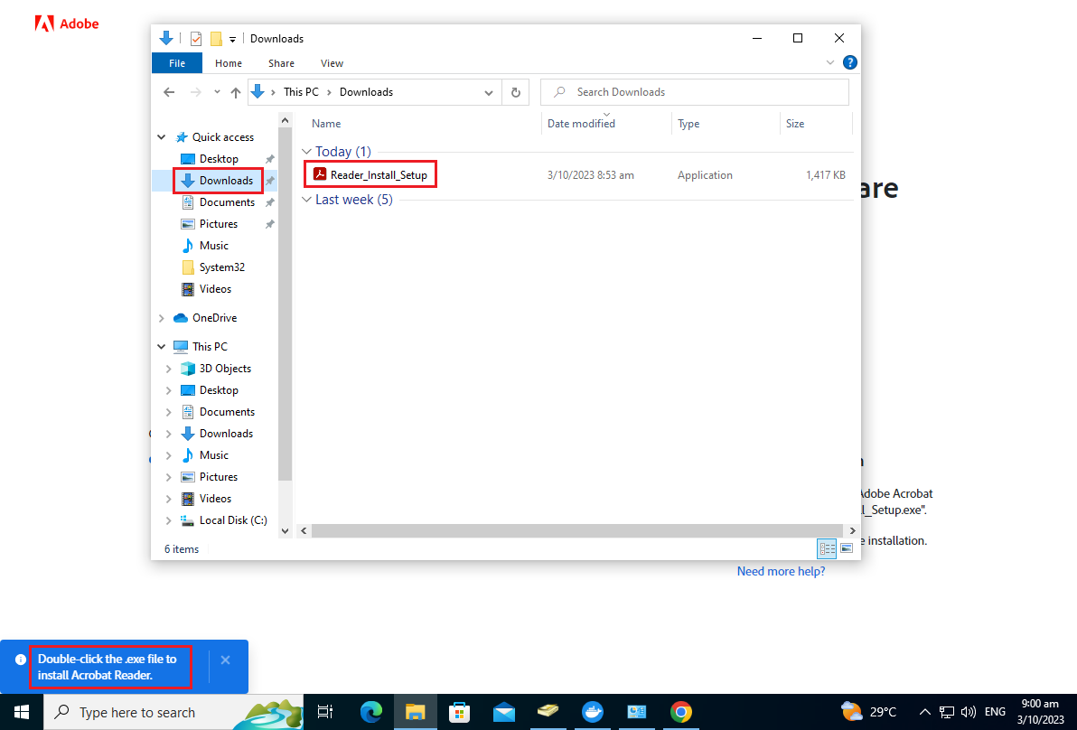The width and height of the screenshot is (1077, 730).
Task: Toggle the Quick Access Toolbar checkbox icon
Action: click(195, 38)
